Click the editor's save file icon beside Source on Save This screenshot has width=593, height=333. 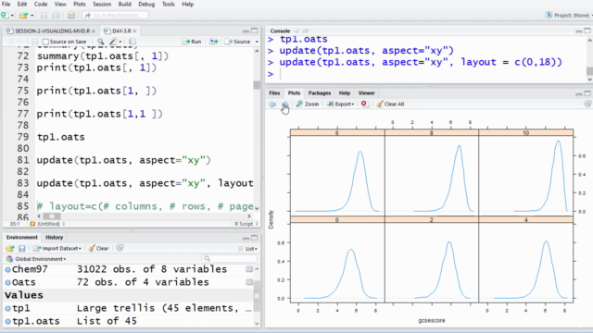pyautogui.click(x=35, y=42)
